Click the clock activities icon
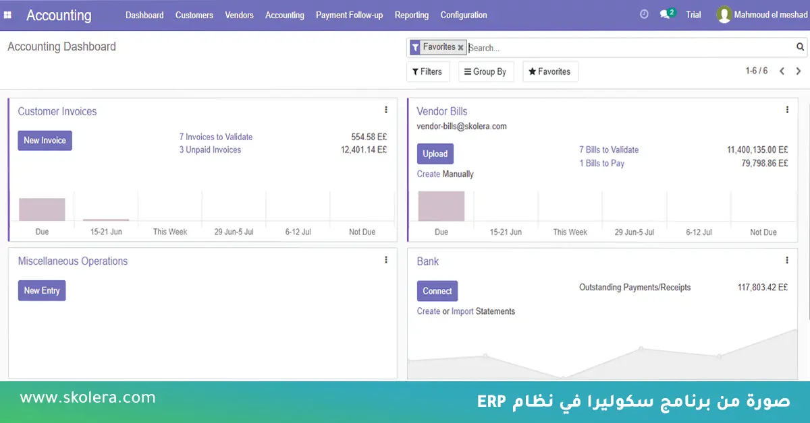810x423 pixels. coord(644,15)
